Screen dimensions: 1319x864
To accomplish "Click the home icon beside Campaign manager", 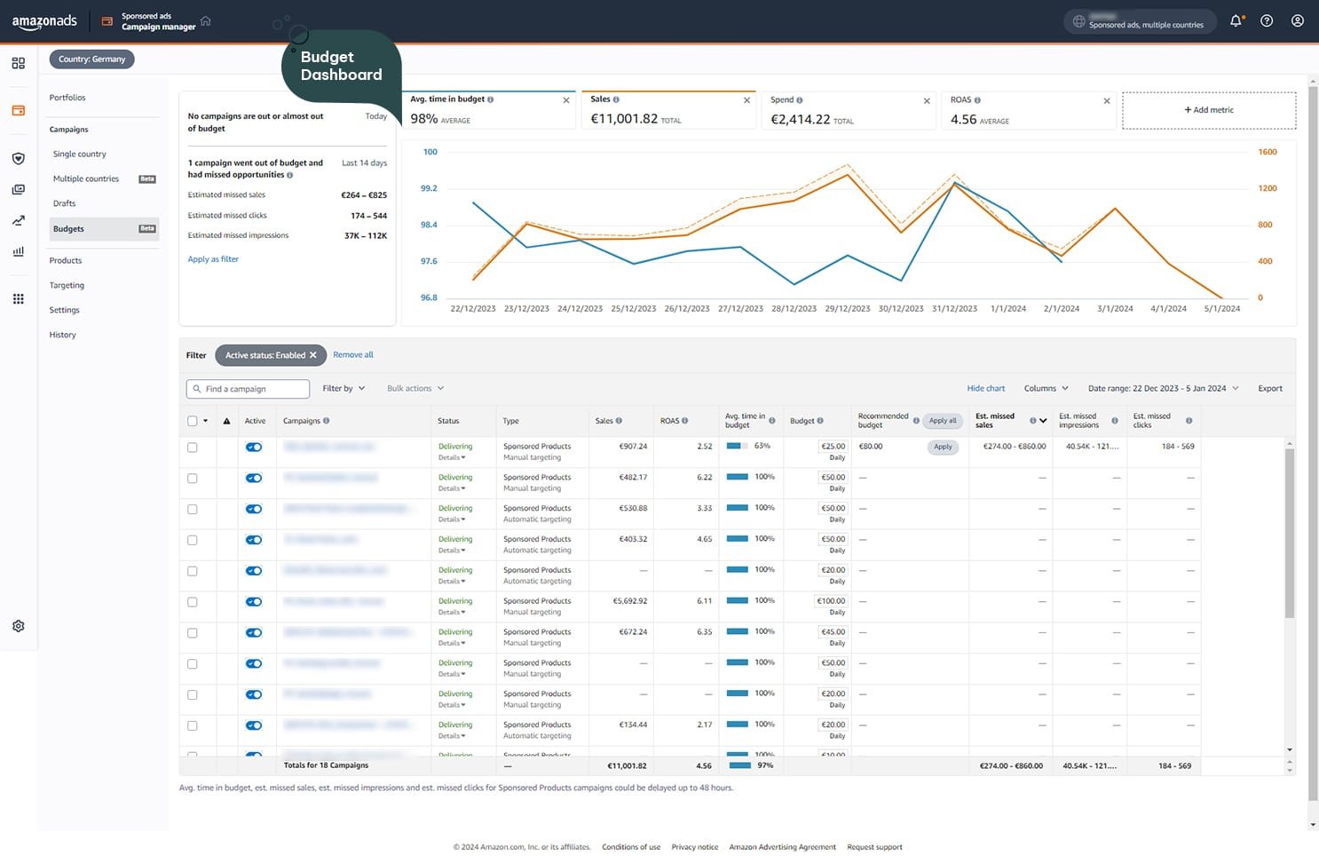I will (x=206, y=21).
